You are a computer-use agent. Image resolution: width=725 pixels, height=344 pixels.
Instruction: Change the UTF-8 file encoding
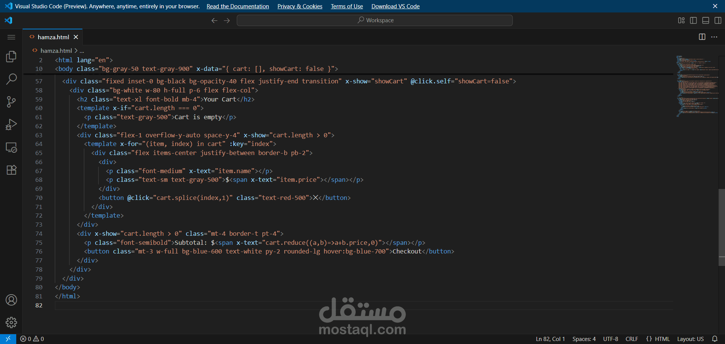coord(611,339)
